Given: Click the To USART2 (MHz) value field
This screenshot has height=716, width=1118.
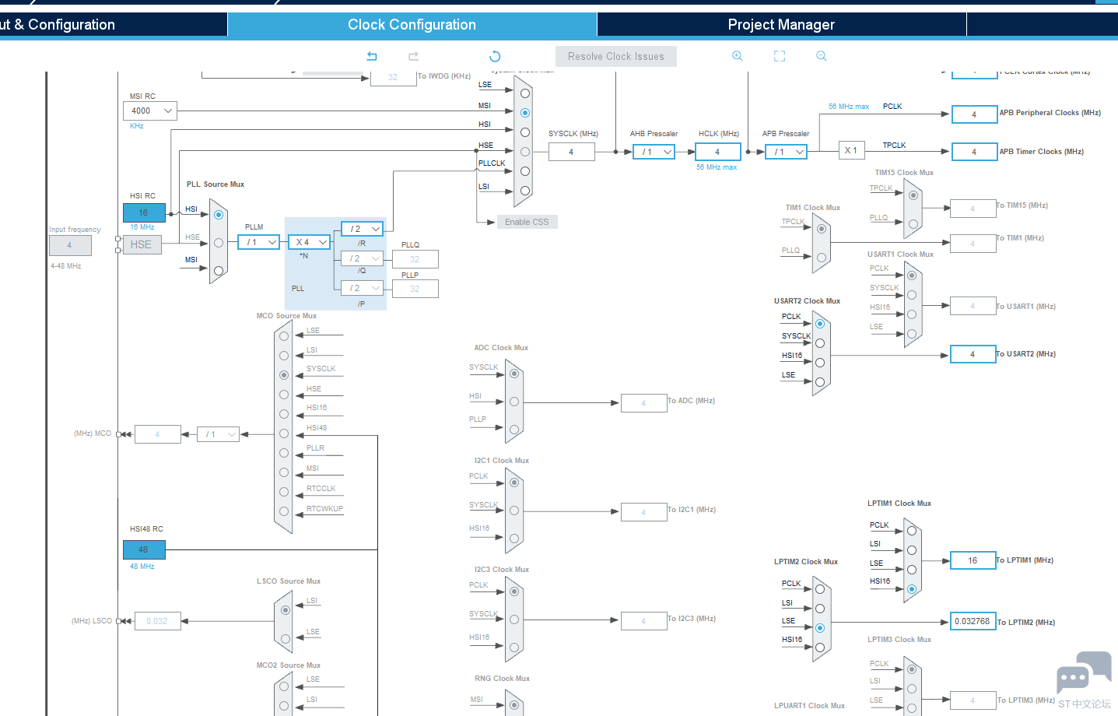Looking at the screenshot, I should (x=973, y=354).
